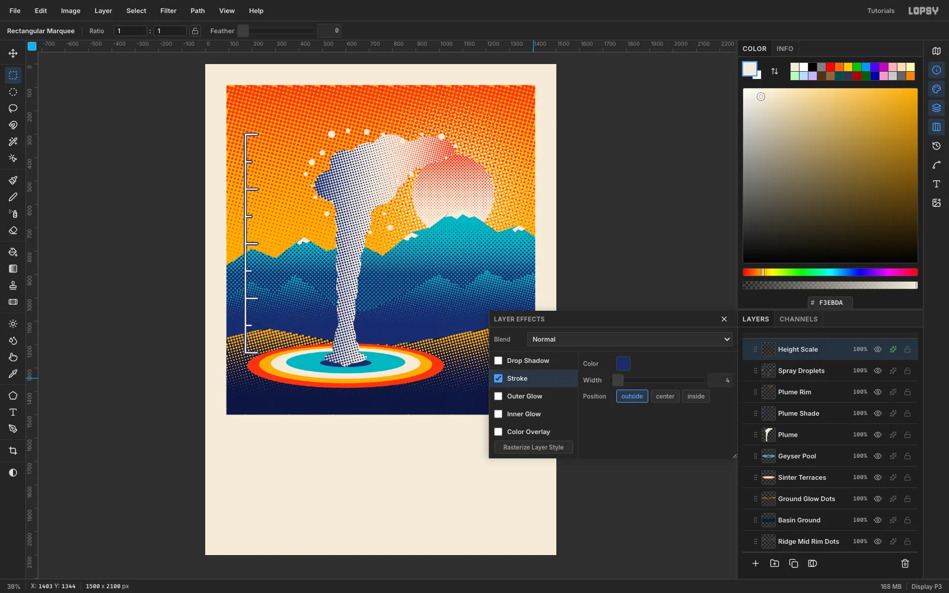
Task: Open the File menu
Action: [15, 11]
